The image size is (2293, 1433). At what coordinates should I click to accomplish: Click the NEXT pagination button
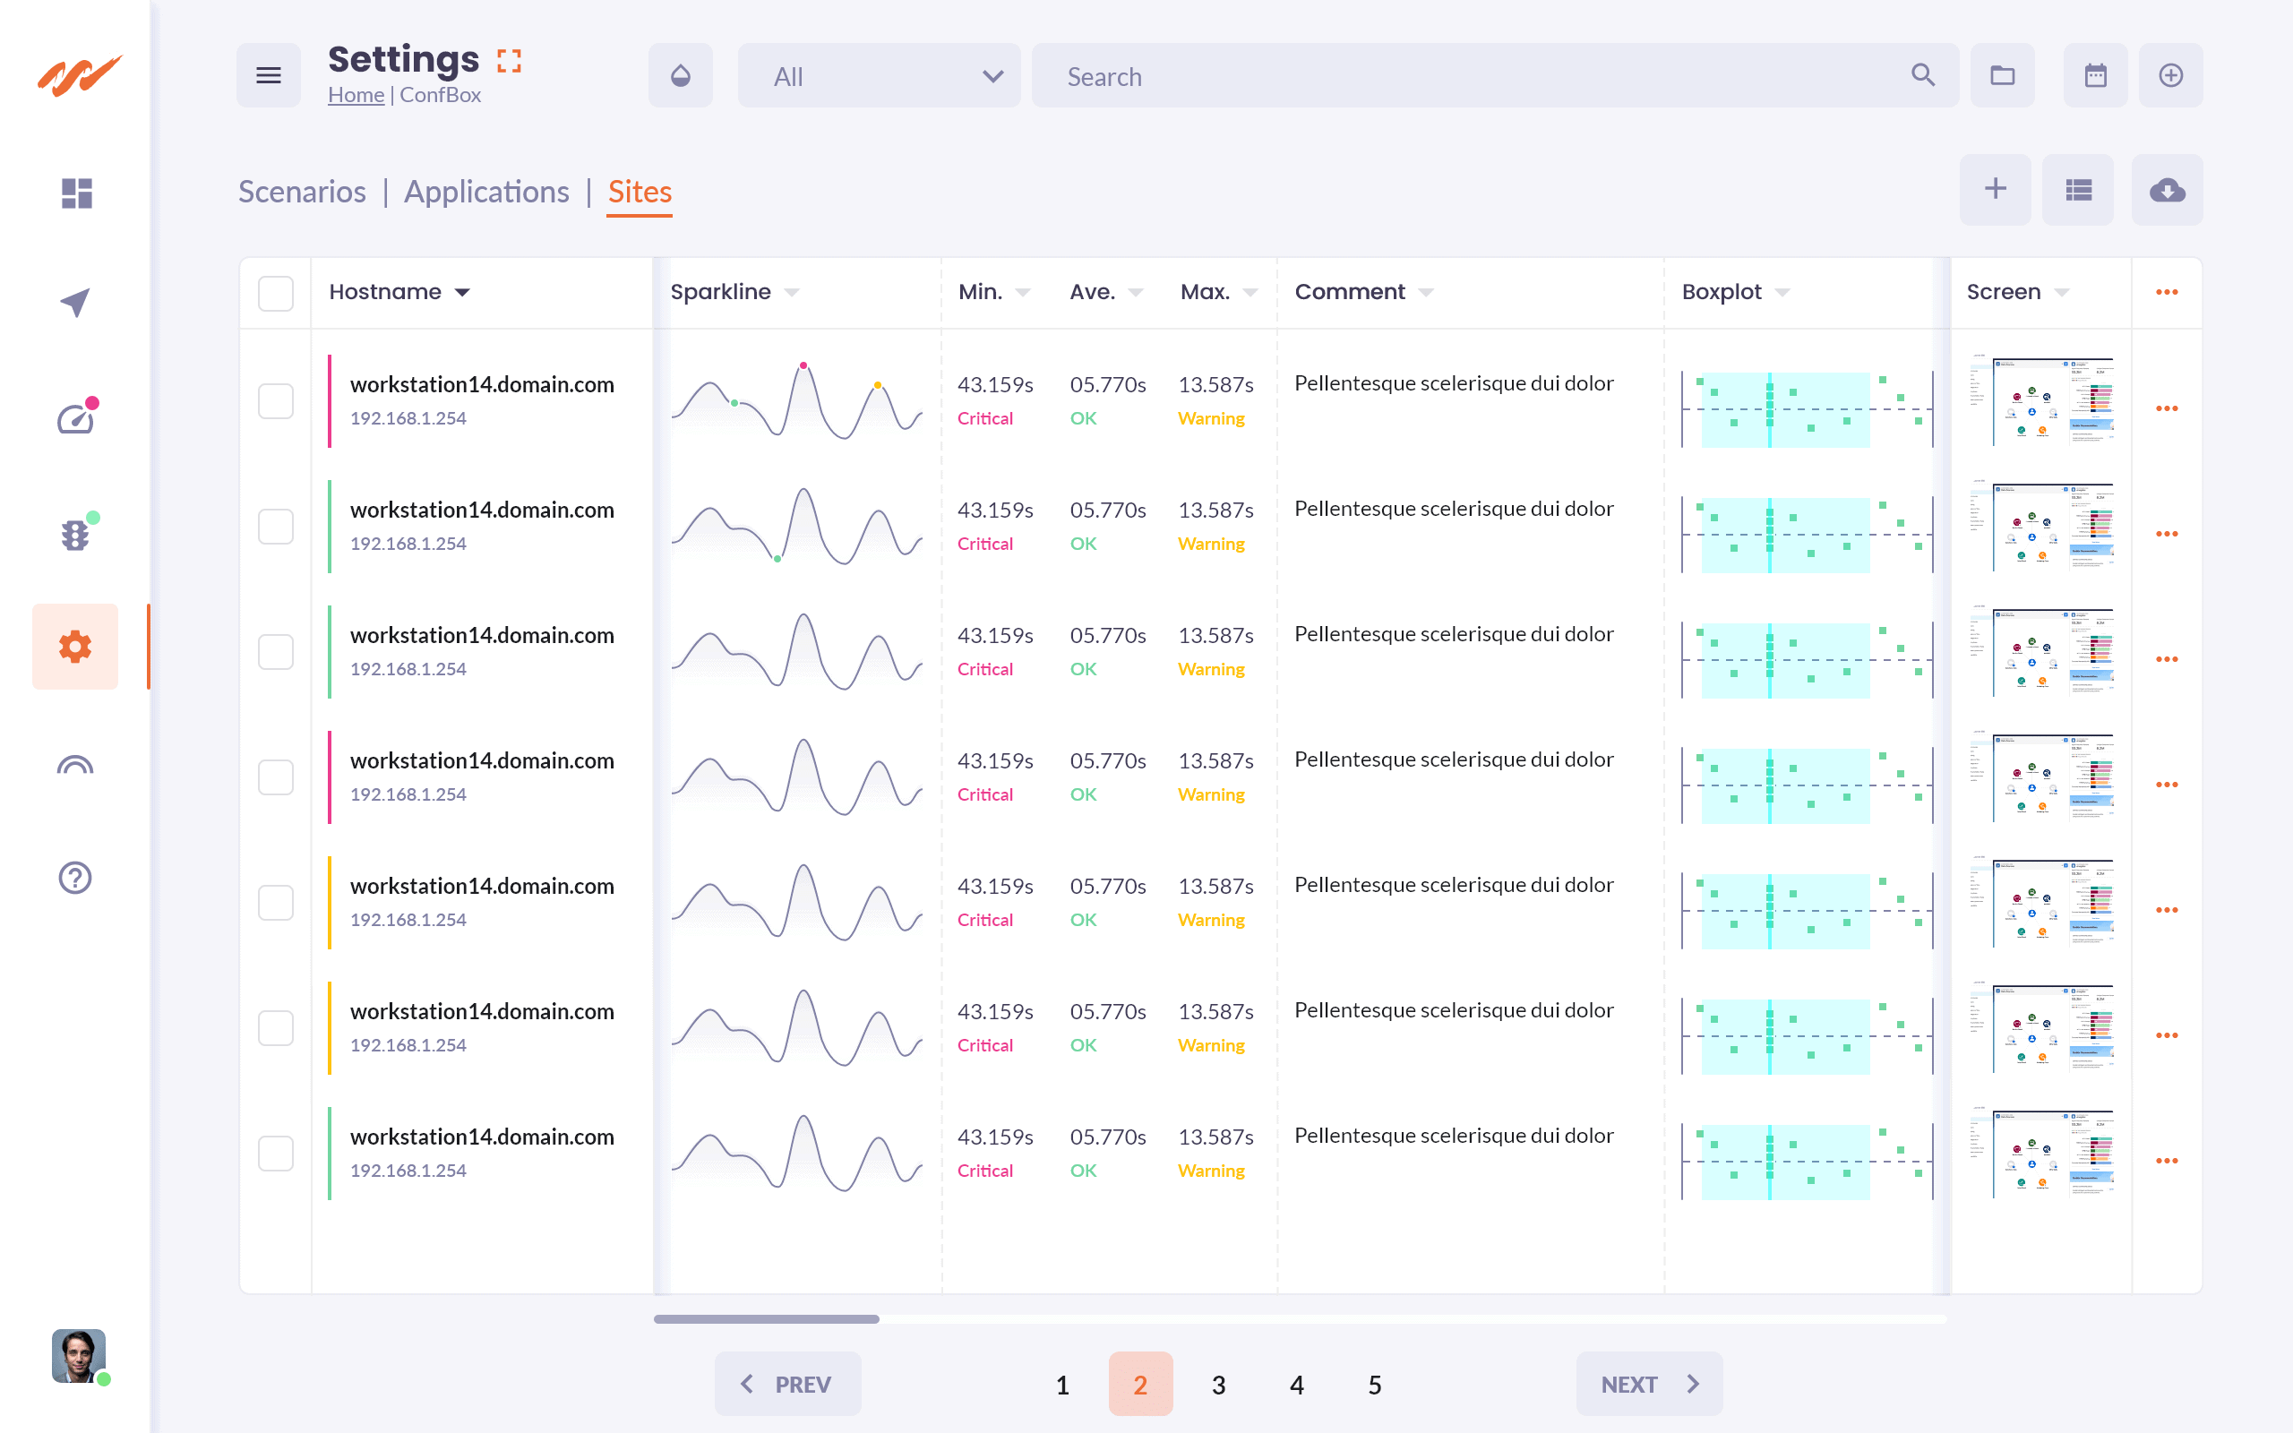click(1649, 1384)
